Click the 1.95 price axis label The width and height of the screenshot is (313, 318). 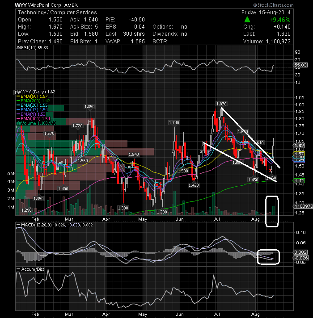click(300, 97)
